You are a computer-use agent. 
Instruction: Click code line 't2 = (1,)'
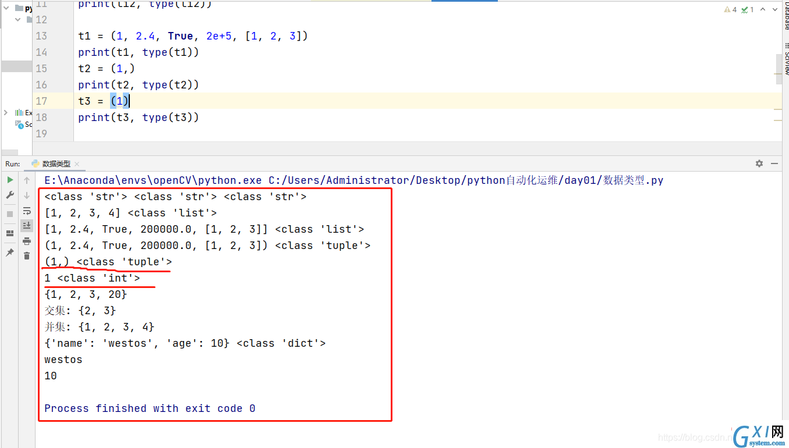coord(107,69)
